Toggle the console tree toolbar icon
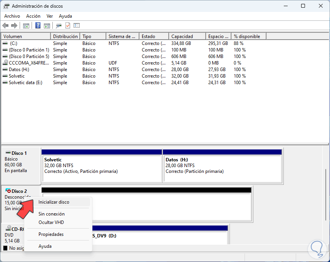 click(x=26, y=26)
